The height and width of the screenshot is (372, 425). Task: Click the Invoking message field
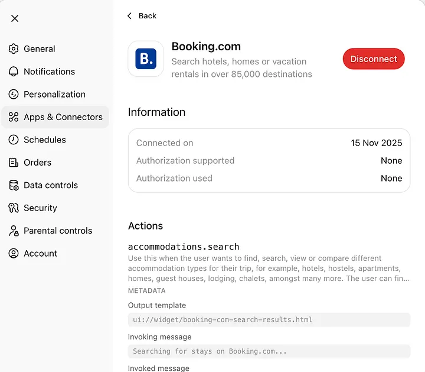[x=269, y=351]
